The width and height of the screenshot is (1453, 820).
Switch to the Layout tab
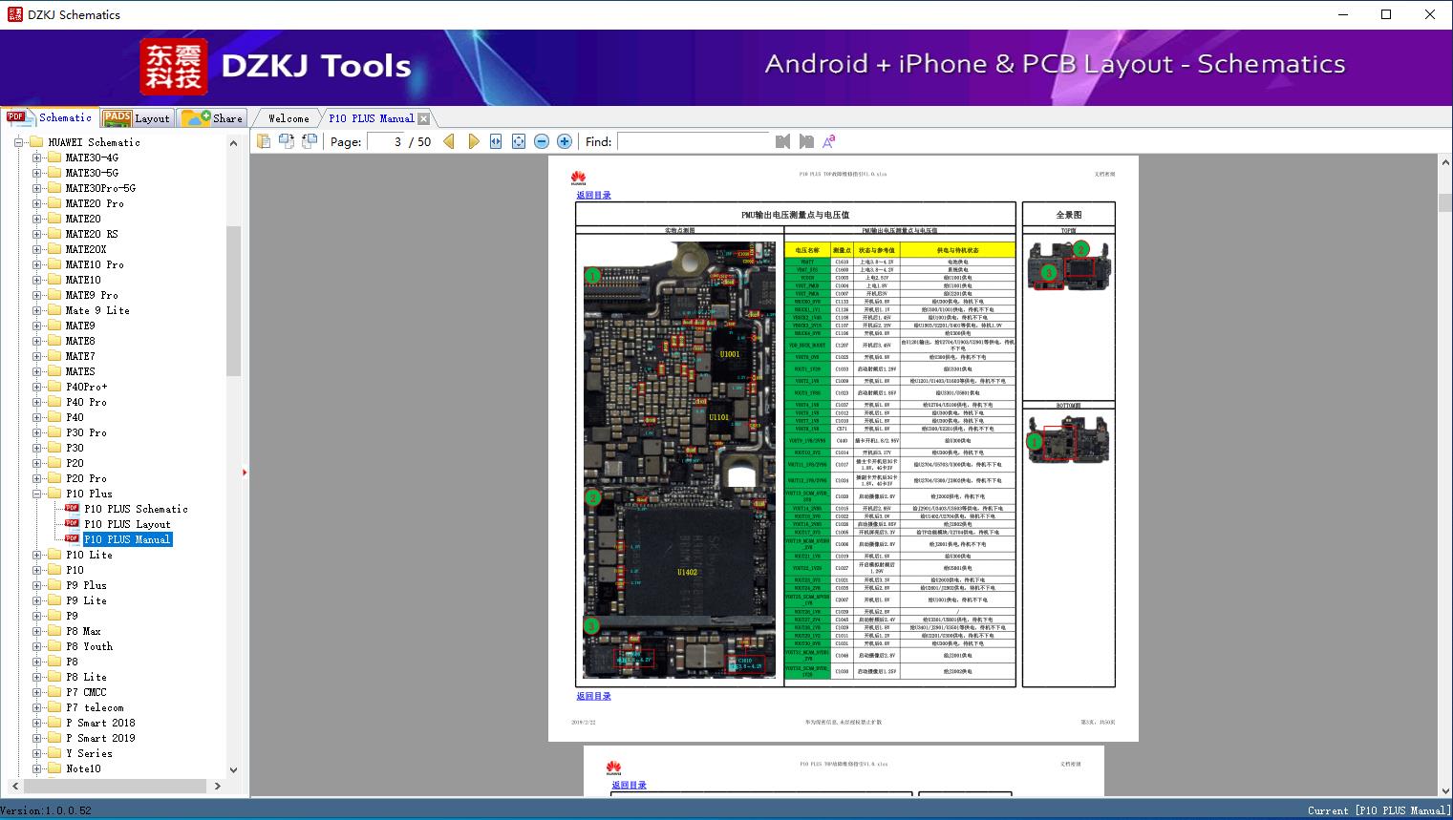[x=137, y=118]
